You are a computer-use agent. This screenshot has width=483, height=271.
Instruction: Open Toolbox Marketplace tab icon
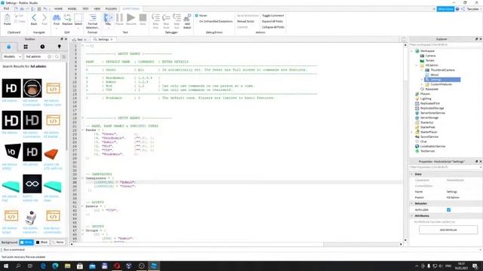(8, 47)
